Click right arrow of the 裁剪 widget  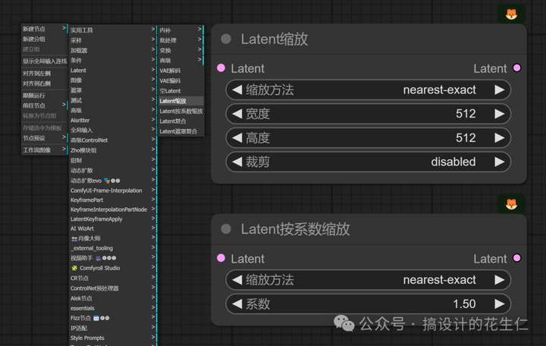[x=500, y=162]
